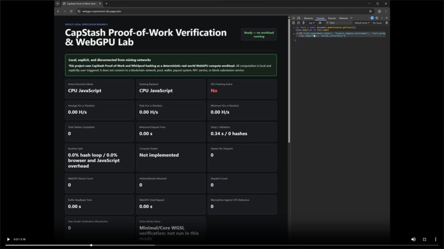Open the DevTools customize three-dot menu
This screenshot has height=249, width=444.
(x=382, y=18)
